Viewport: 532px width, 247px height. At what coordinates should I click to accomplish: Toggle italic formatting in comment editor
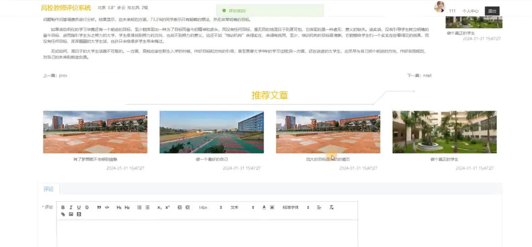pos(71,207)
